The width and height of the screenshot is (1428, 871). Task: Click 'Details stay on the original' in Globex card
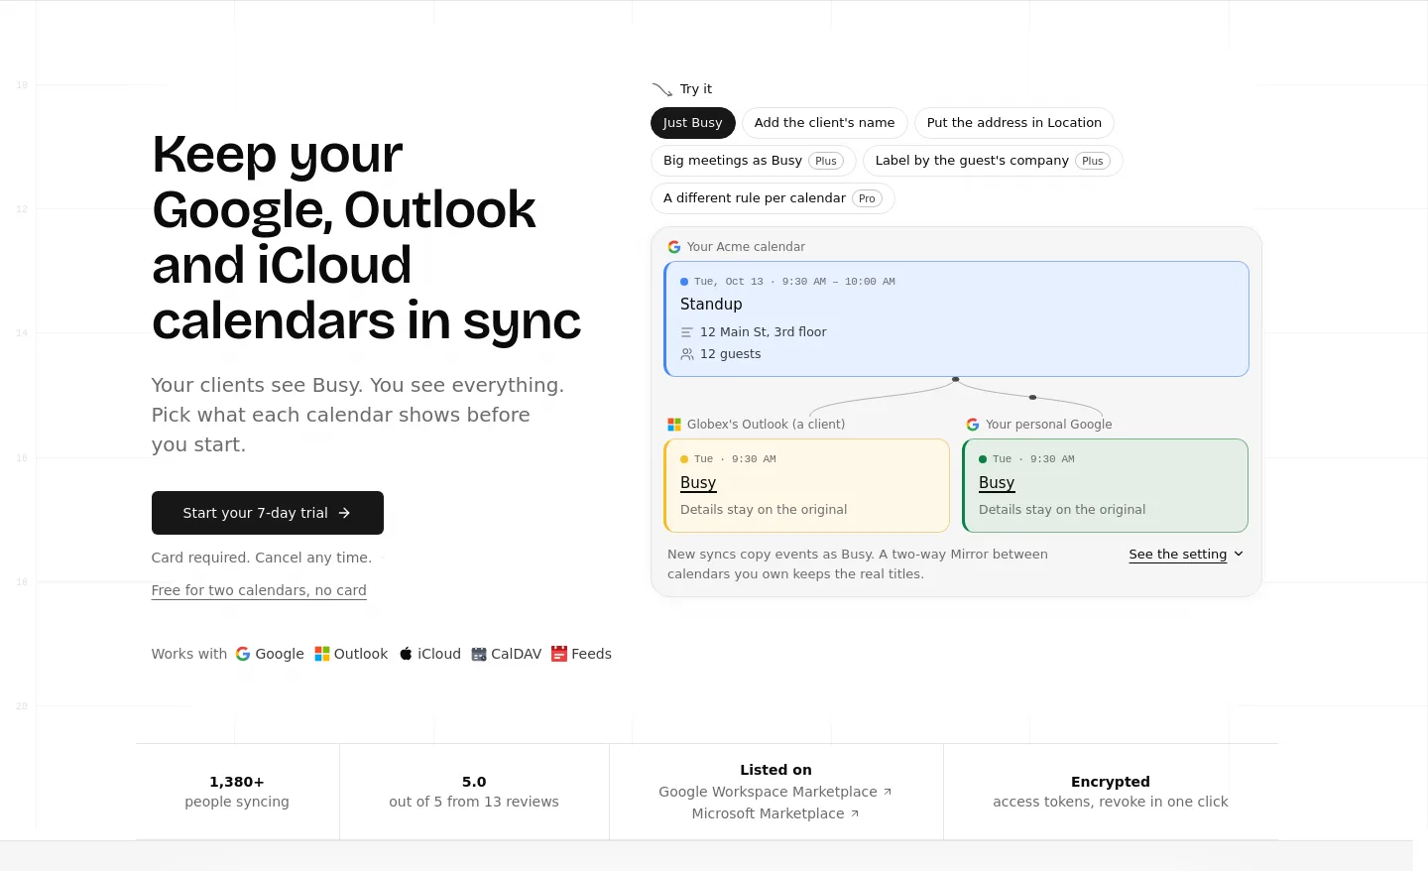click(x=764, y=510)
